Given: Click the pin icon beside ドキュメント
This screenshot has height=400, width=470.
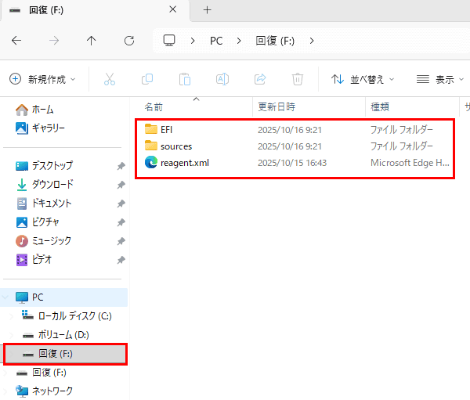Looking at the screenshot, I should (121, 204).
